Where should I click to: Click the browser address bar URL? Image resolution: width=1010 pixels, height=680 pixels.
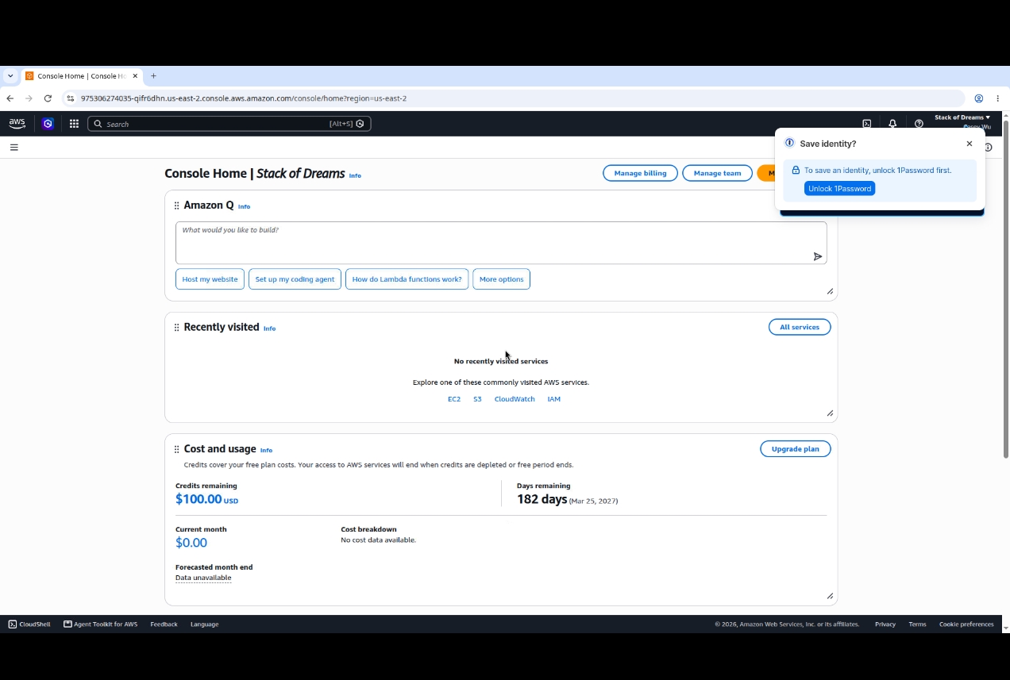point(244,98)
